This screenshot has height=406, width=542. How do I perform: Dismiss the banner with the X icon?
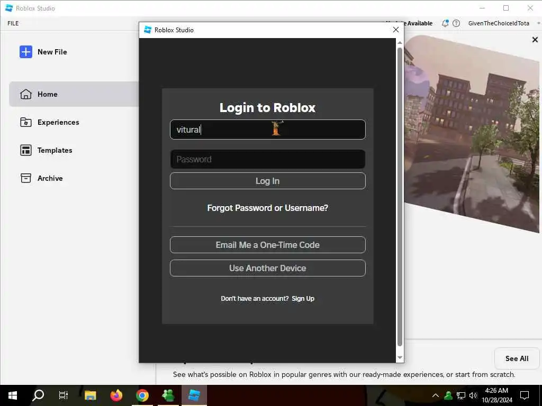535,40
